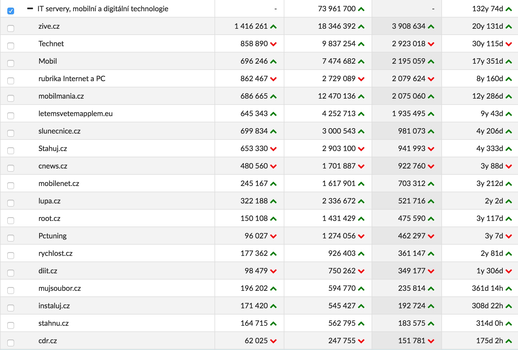The width and height of the screenshot is (518, 350).
Task: Click the rychlost.cz site name
Action: (x=55, y=253)
